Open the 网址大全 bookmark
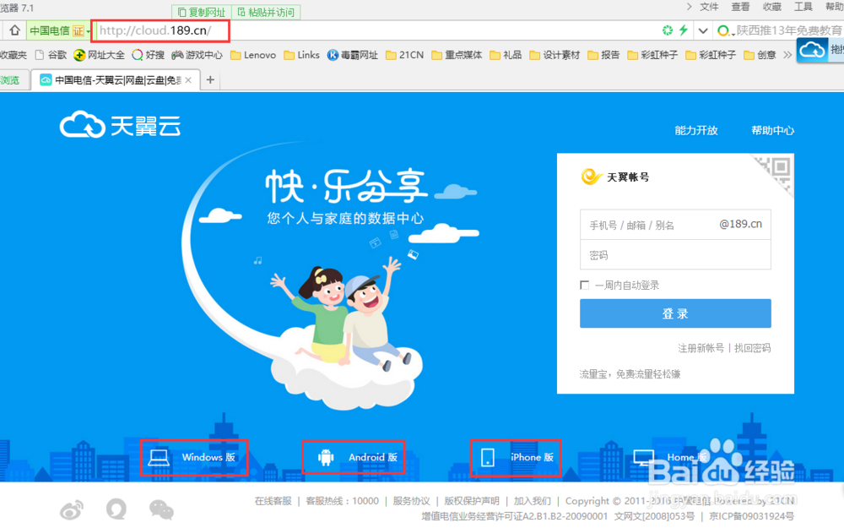844x528 pixels. (99, 55)
